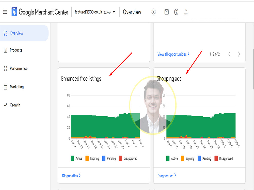Open Diagnostics under Enhanced free listings
This screenshot has width=254, height=190.
[71, 176]
